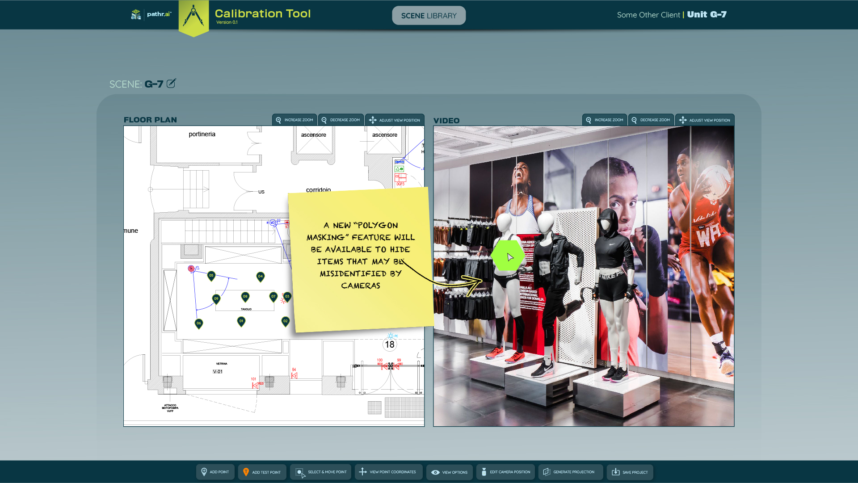Select point marker 02 on the floor plan
The image size is (858, 483).
point(286,321)
